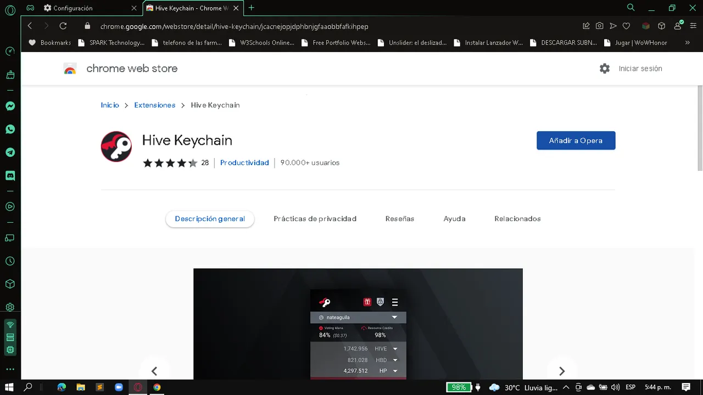Open history clock icon in sidebar
This screenshot has width=703, height=395.
tap(10, 261)
